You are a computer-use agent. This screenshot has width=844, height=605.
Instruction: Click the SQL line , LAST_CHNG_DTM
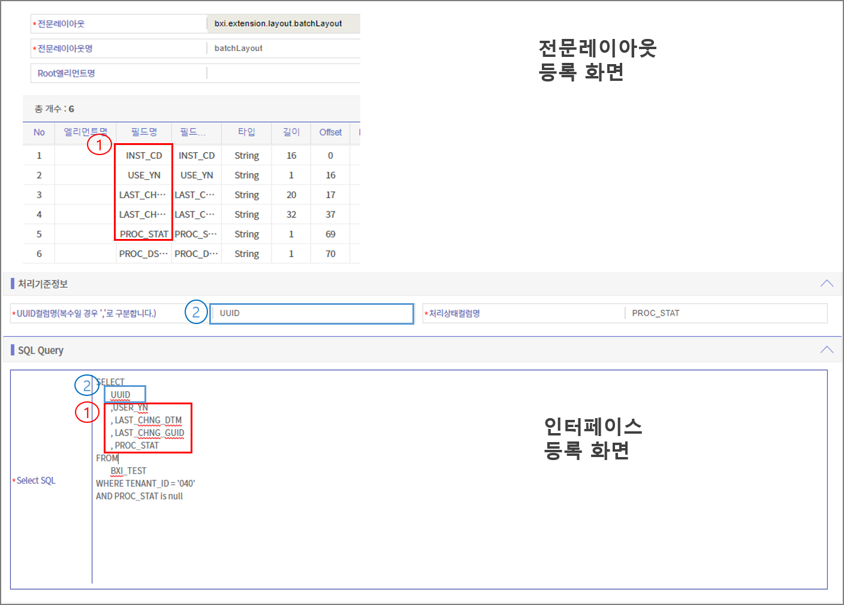click(x=146, y=421)
